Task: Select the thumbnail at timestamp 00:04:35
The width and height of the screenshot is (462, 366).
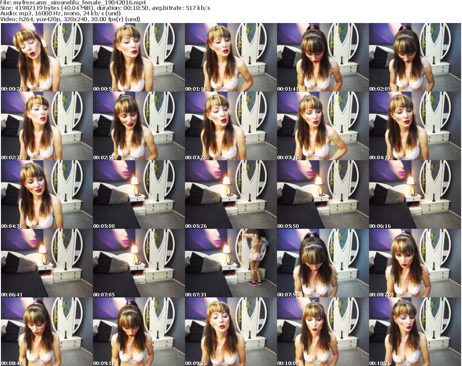Action: click(46, 195)
